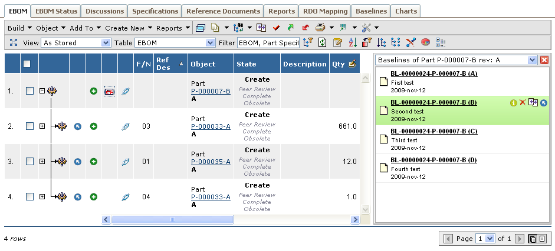Open part link P-000035-A
This screenshot has height=251, width=555.
pyautogui.click(x=211, y=162)
